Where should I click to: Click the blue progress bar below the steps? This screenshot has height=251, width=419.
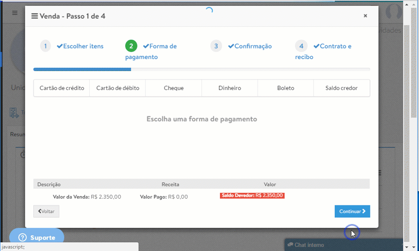[x=82, y=69]
